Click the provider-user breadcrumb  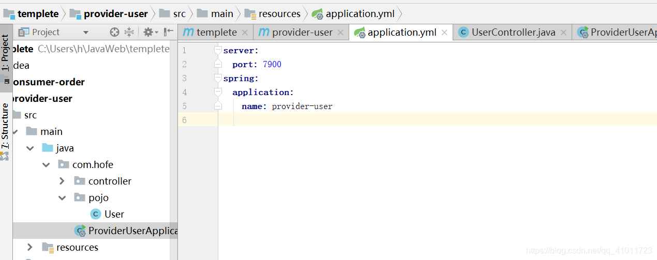109,14
